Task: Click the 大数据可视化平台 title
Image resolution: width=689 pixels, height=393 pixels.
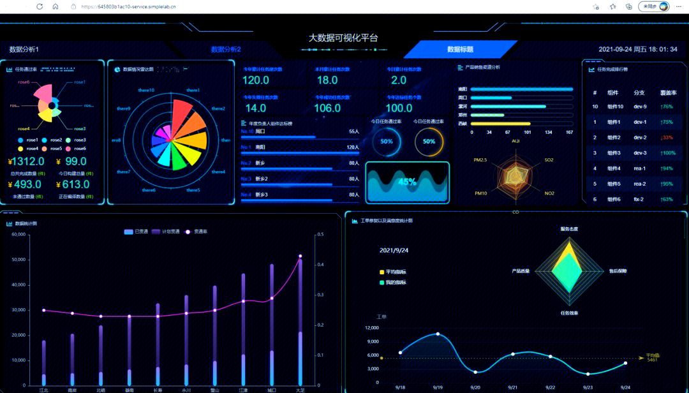Action: (x=343, y=38)
